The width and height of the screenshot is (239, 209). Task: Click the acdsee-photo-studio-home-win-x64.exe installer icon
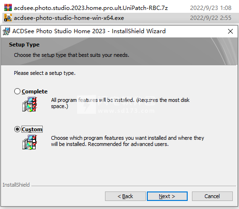pyautogui.click(x=8, y=18)
